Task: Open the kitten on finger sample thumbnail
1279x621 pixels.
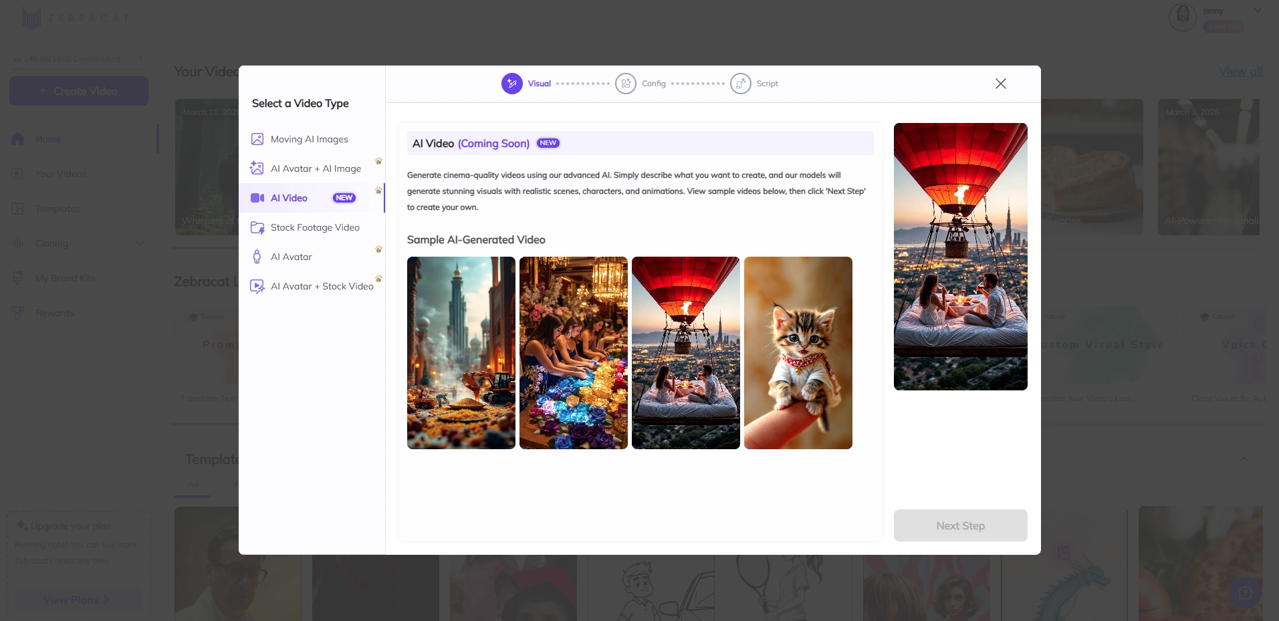Action: (798, 353)
